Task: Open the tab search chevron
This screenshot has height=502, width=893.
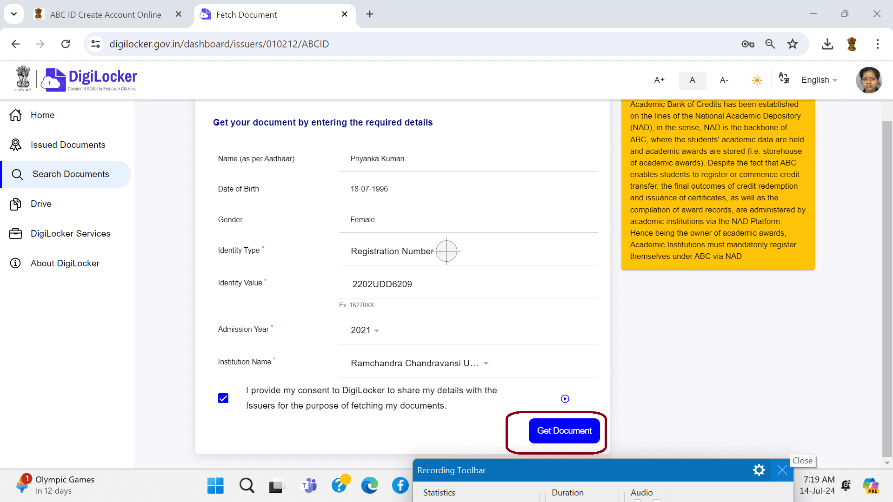Action: 14,14
